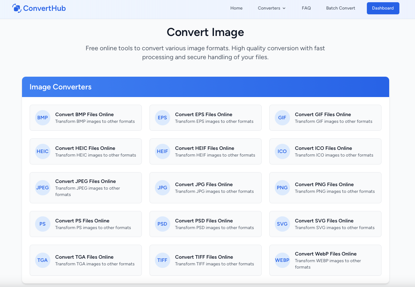This screenshot has width=415, height=287.
Task: Click 'Transform GIF images to other formats' text
Action: (x=333, y=122)
